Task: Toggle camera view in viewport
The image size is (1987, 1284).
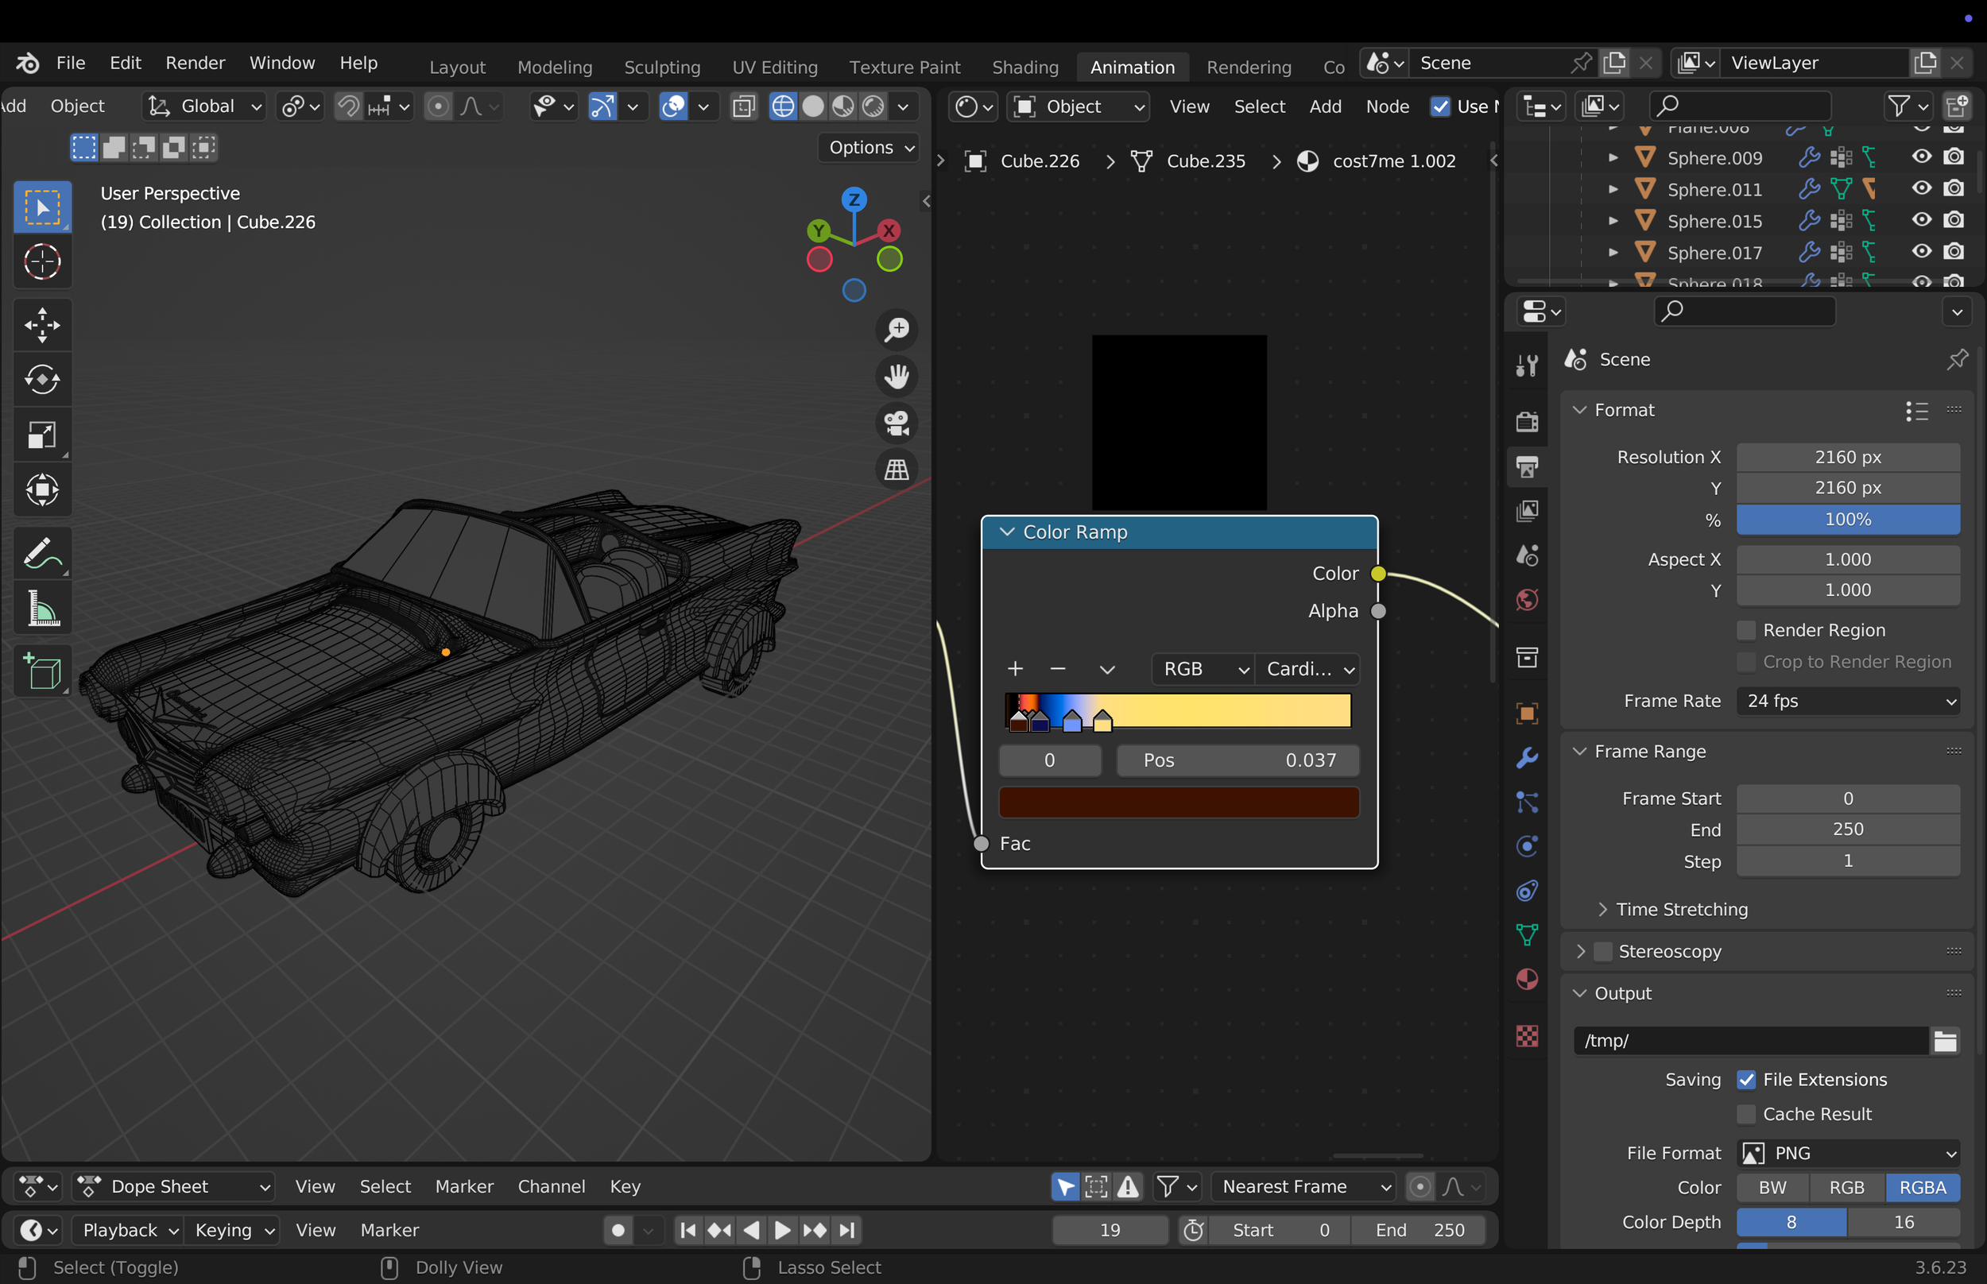Action: coord(897,423)
